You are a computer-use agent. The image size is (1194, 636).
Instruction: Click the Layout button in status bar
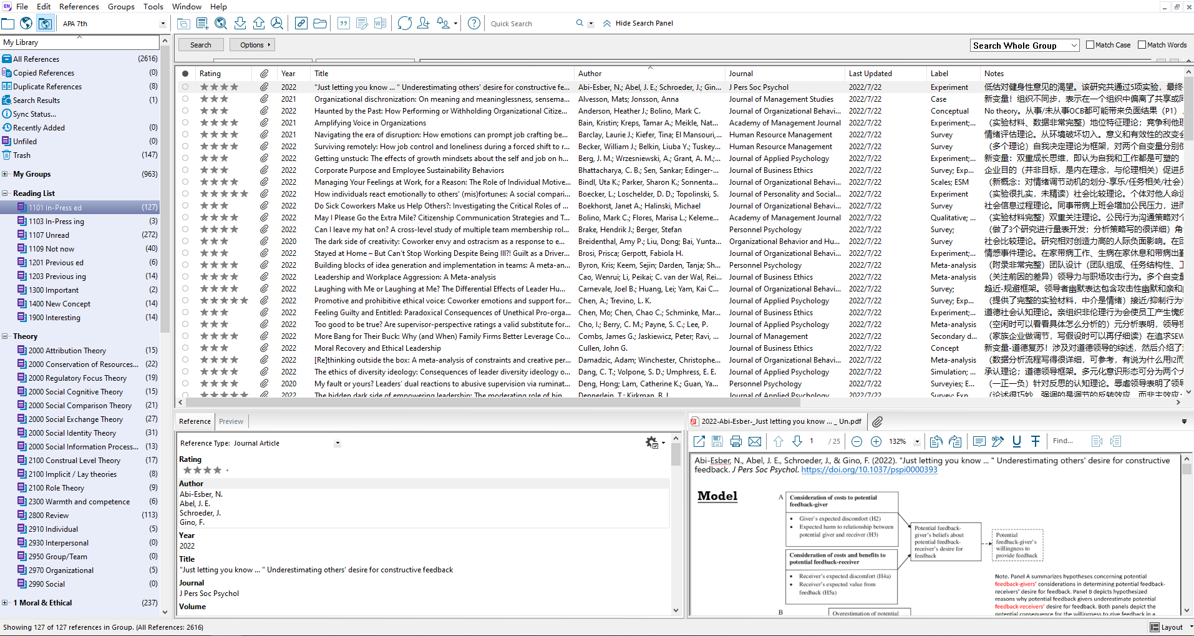1167,627
